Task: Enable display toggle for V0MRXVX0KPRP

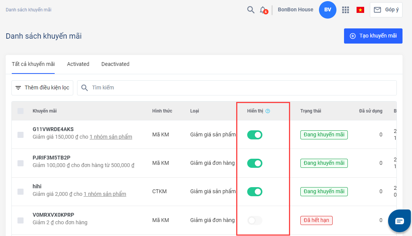Action: coord(255,220)
